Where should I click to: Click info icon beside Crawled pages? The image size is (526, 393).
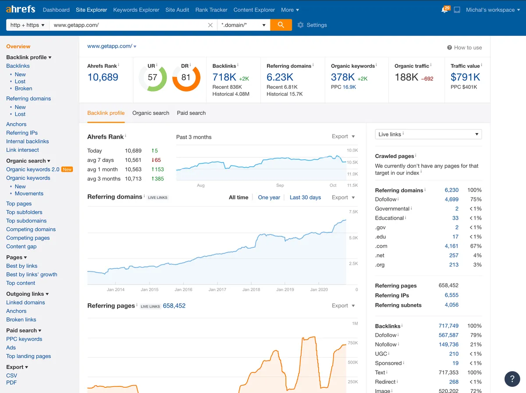[x=416, y=155]
